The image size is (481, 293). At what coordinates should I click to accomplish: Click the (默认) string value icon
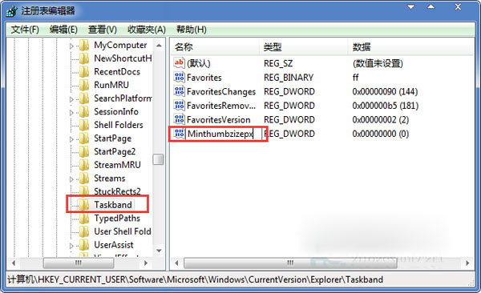click(x=179, y=63)
